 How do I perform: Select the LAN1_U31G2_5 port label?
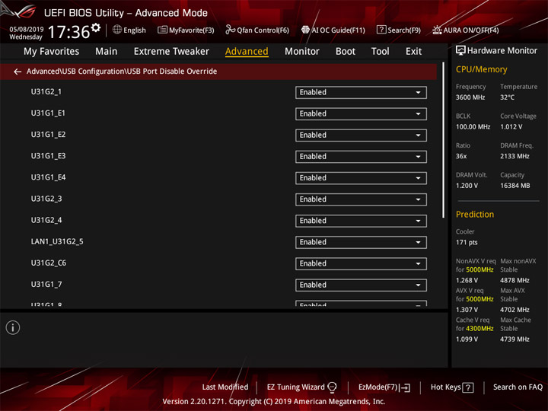tap(57, 241)
